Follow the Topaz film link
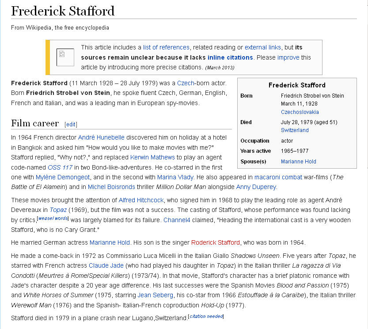 coord(58,210)
